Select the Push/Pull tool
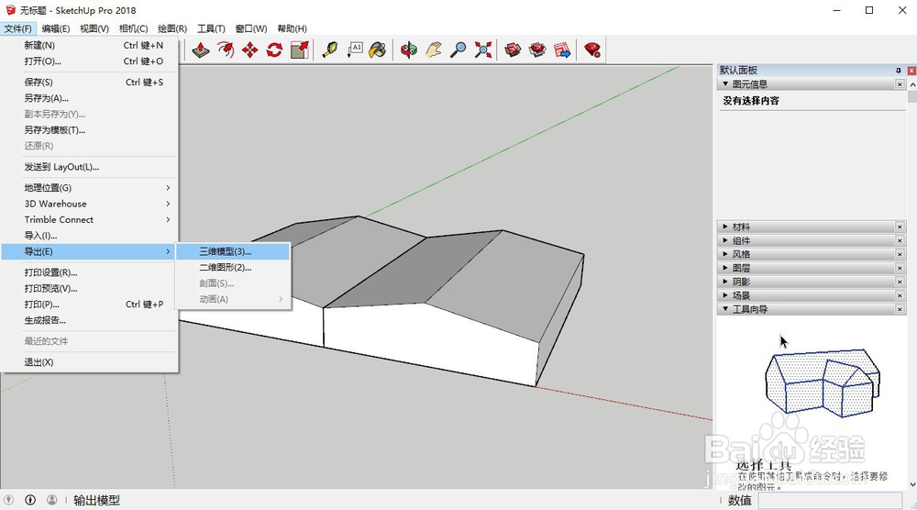The height and width of the screenshot is (510, 917). tap(201, 50)
